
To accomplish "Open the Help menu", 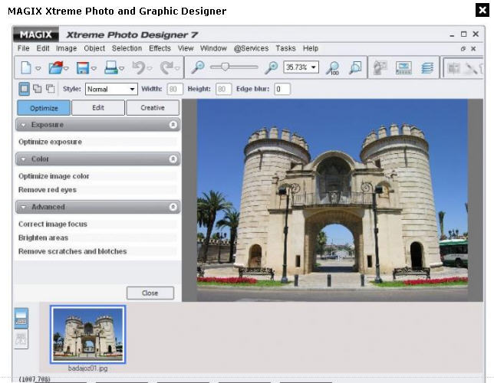I will [311, 48].
